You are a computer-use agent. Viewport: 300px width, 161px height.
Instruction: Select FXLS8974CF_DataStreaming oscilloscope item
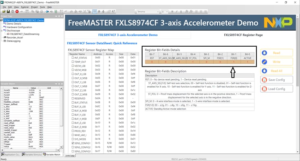[24, 34]
